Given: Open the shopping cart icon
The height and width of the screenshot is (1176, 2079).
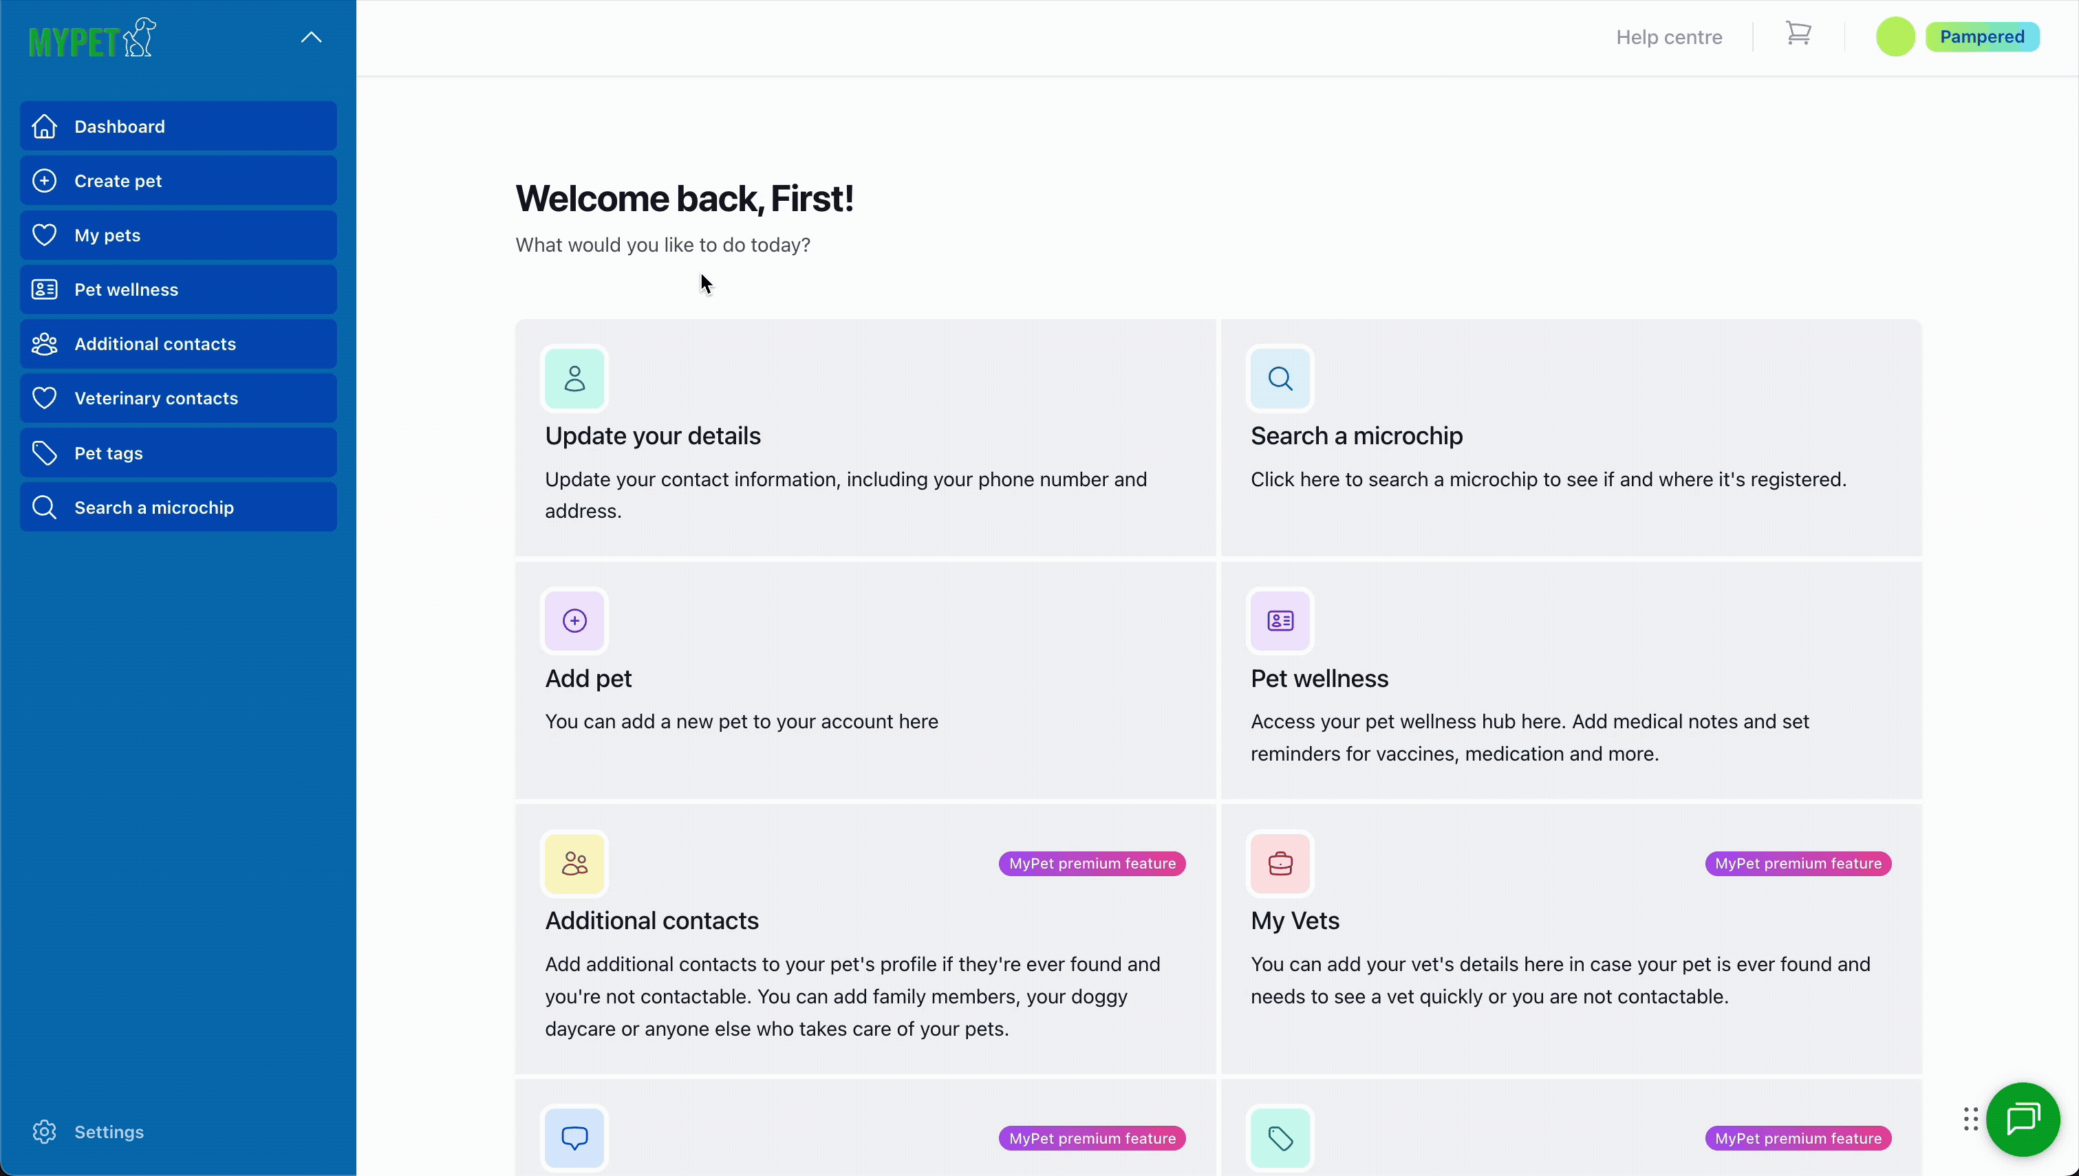Looking at the screenshot, I should pyautogui.click(x=1798, y=34).
